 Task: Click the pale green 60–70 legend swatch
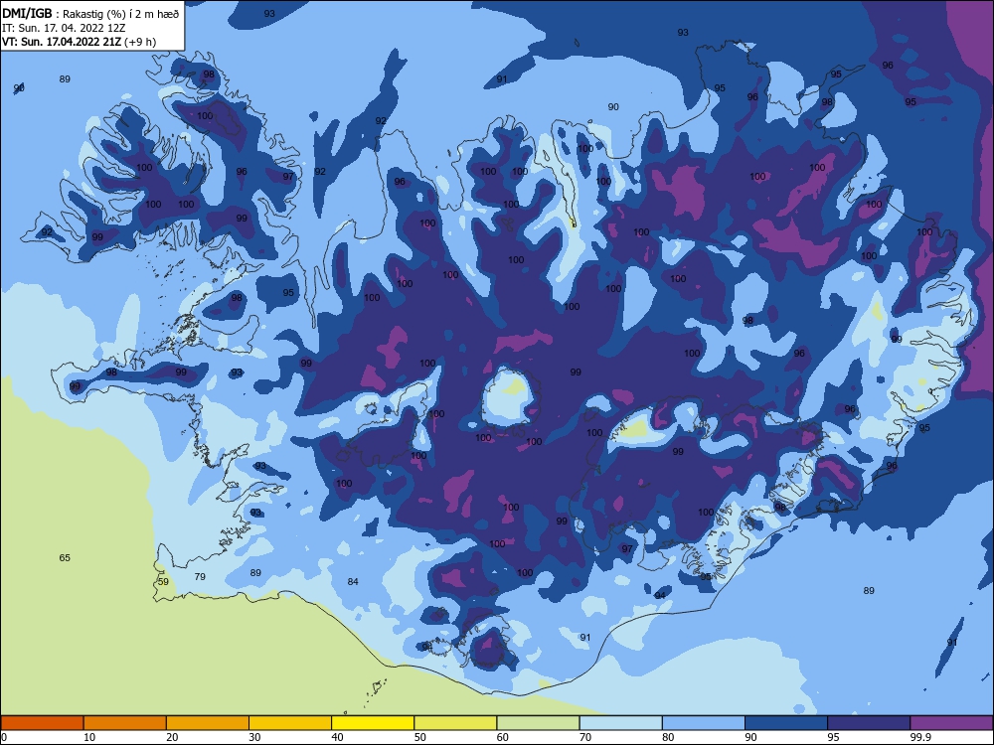click(x=538, y=723)
